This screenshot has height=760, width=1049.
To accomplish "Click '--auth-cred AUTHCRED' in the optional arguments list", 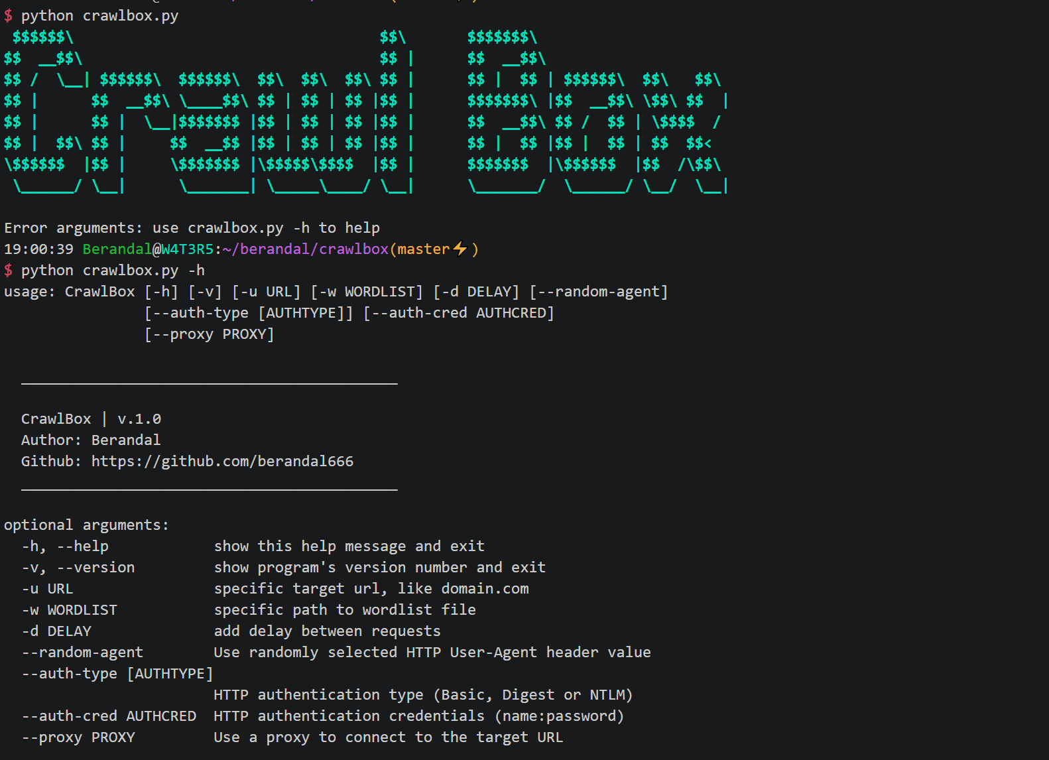I will pyautogui.click(x=109, y=716).
